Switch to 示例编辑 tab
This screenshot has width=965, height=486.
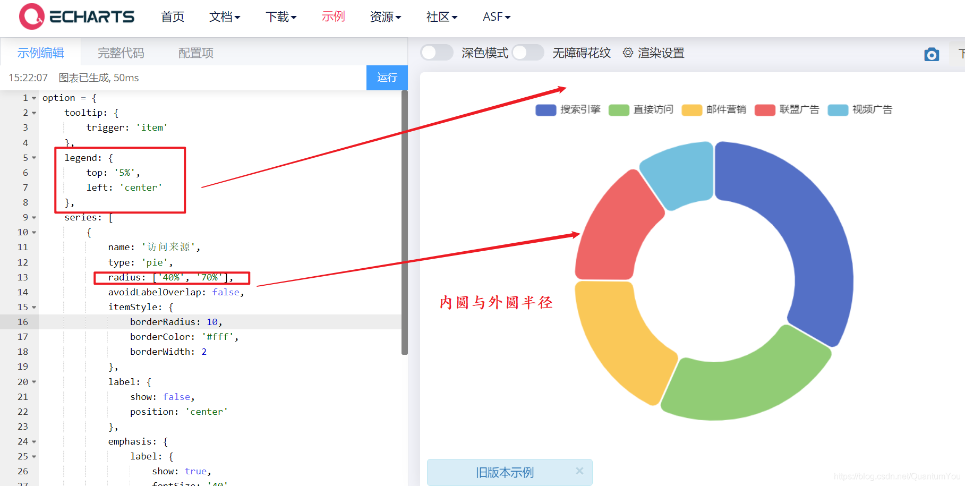[40, 53]
